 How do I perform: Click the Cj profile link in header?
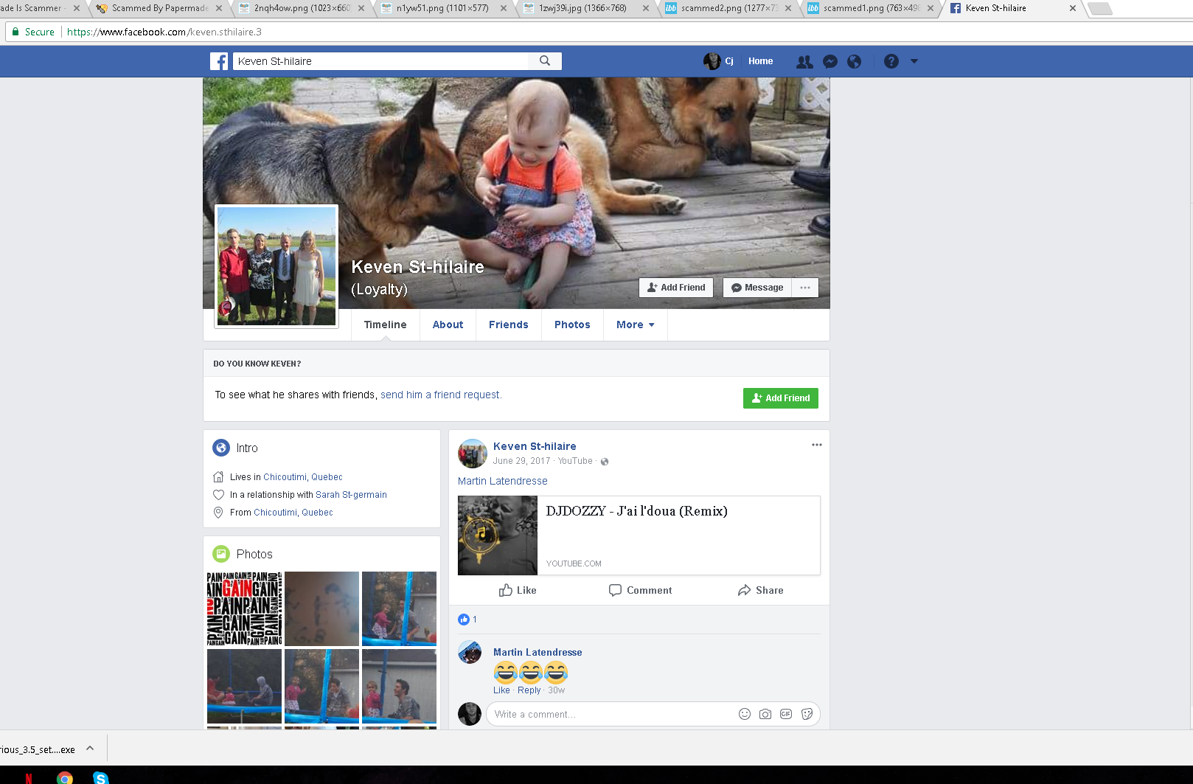(719, 61)
